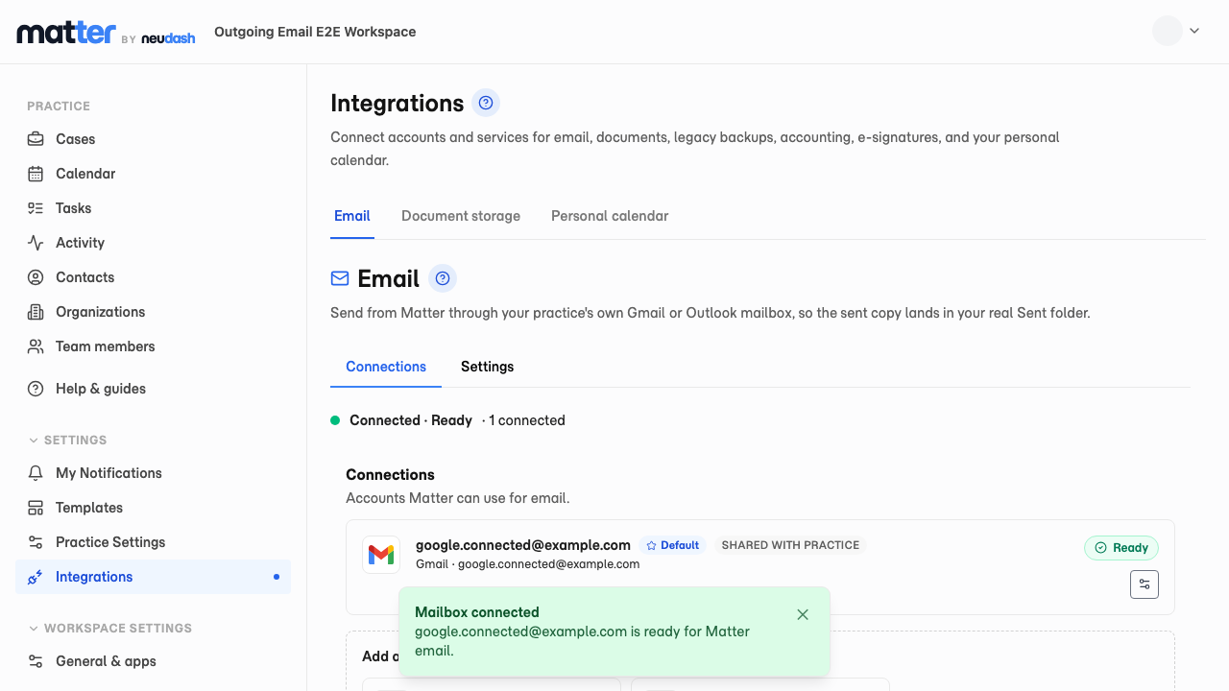
Task: Click the Templates layout icon
Action: click(36, 508)
